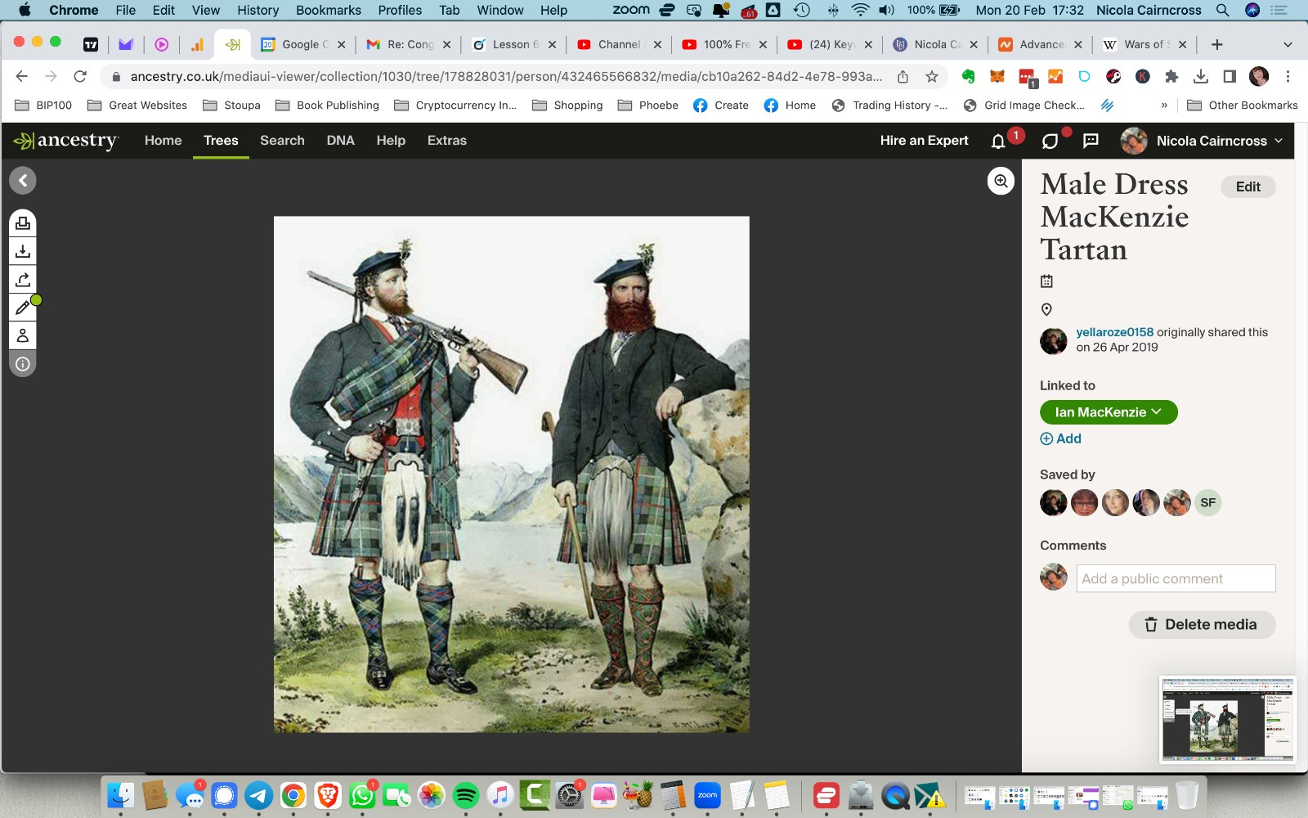Screen dimensions: 1308x818
Task: Switch to the Google Calendar tab
Action: coord(302,44)
